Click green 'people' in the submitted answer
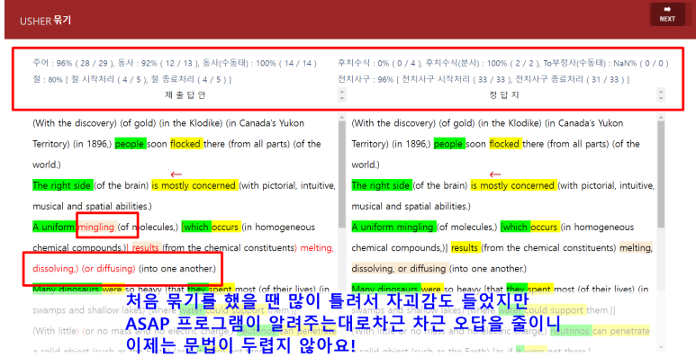The height and width of the screenshot is (357, 696). pos(131,144)
